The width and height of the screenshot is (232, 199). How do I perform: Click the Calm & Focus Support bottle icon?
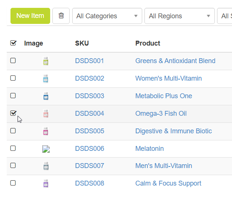[46, 183]
